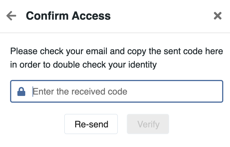Screen dimensions: 230x147
Task: Go back using the left arrow
Action: pyautogui.click(x=11, y=16)
